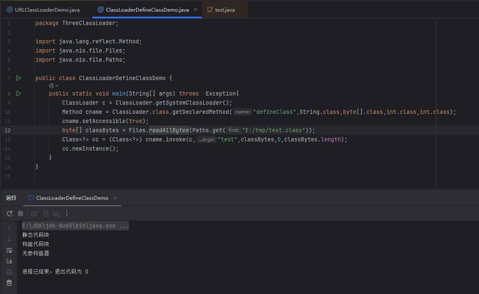Run main method from the line 8 gutter

(18, 93)
